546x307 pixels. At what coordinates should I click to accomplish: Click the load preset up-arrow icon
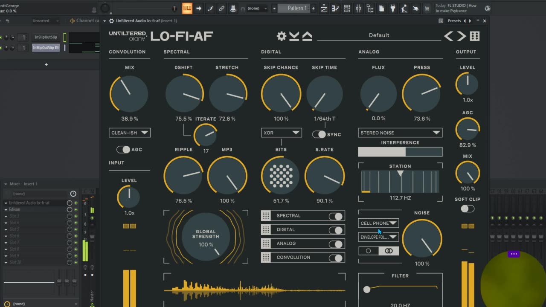pos(307,36)
